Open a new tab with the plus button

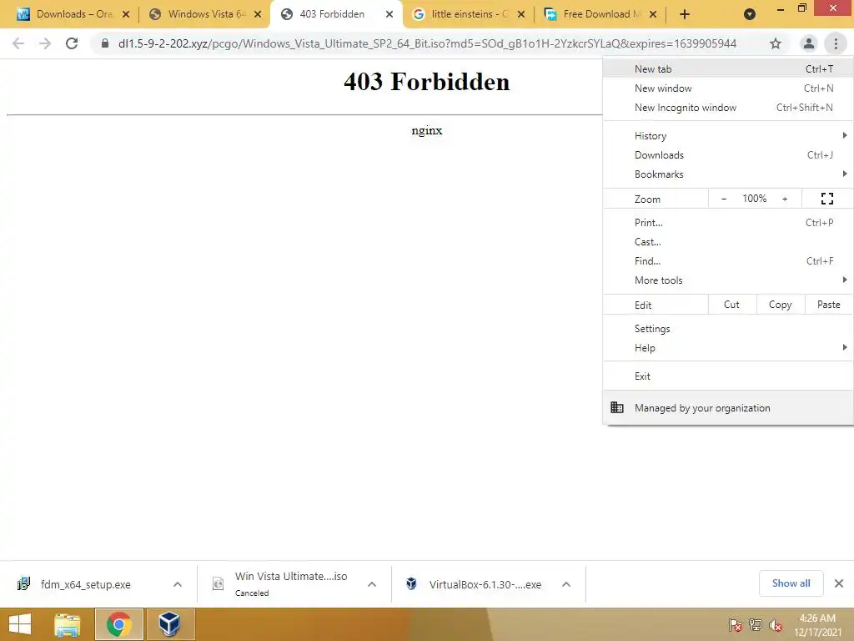685,14
